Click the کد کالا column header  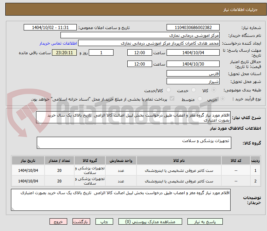(x=236, y=160)
